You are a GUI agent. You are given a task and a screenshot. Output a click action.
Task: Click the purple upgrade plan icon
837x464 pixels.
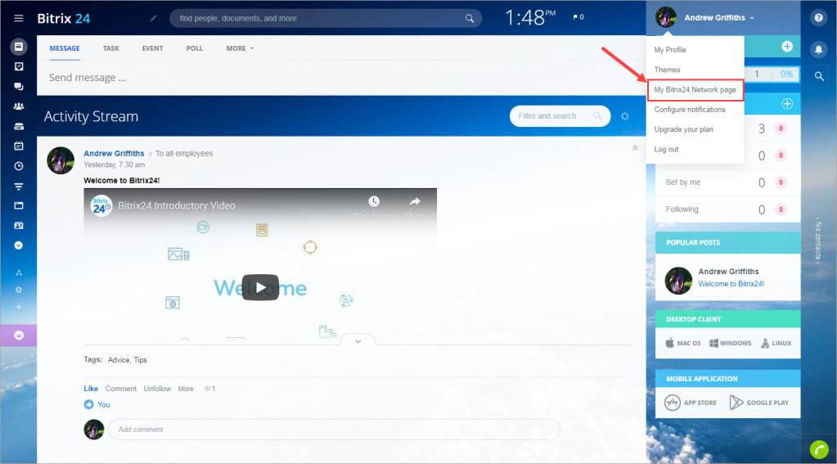19,336
